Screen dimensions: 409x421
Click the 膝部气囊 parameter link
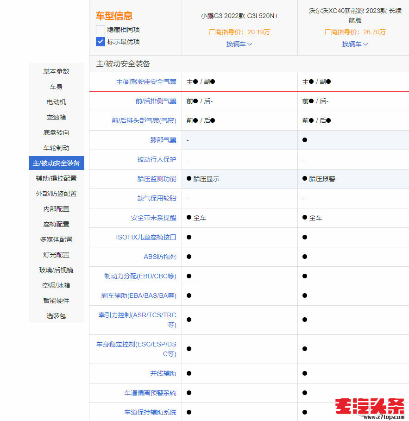coord(164,140)
